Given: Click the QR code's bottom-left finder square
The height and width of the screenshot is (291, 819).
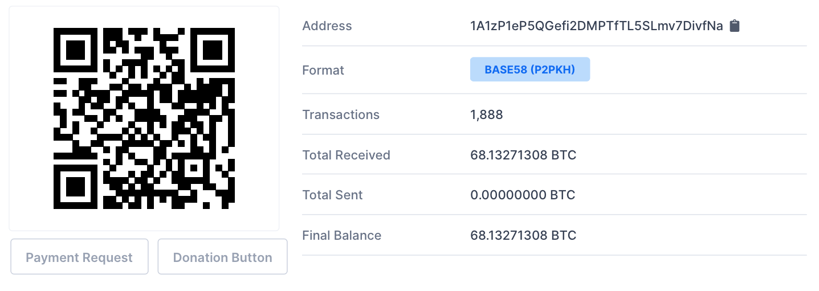Looking at the screenshot, I should (75, 187).
